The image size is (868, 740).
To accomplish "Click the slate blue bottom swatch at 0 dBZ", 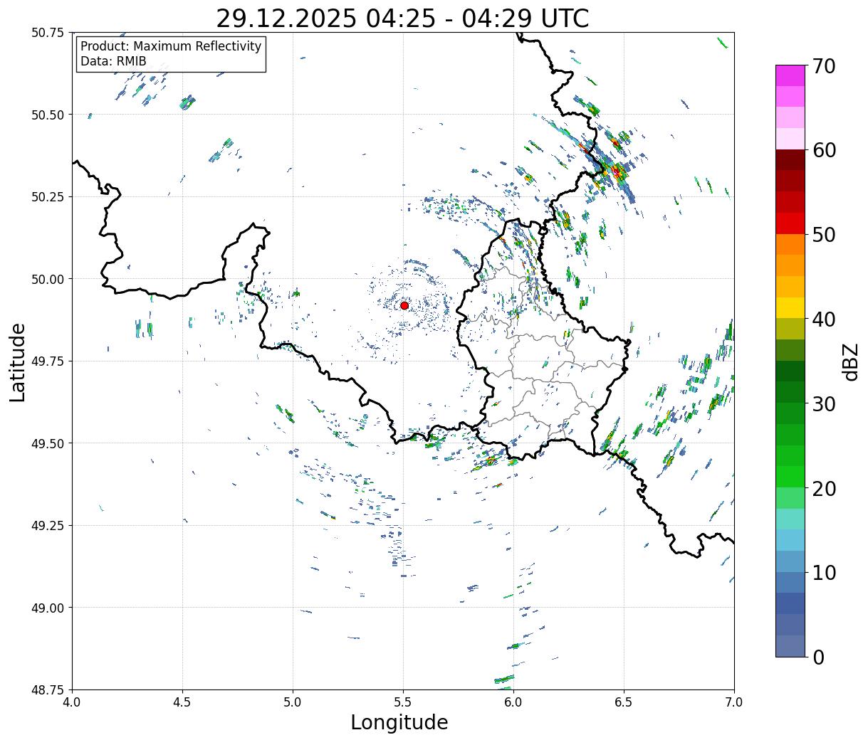I will (x=790, y=645).
